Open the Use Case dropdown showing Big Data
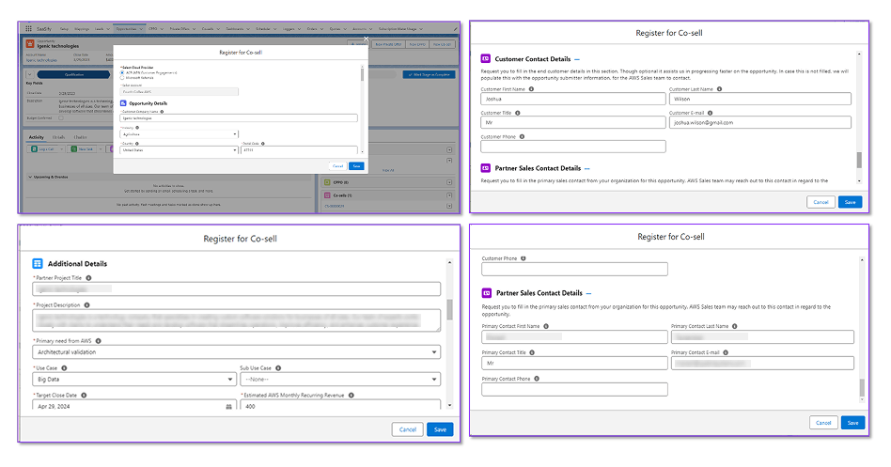Viewport: 891px width, 467px height. (134, 380)
